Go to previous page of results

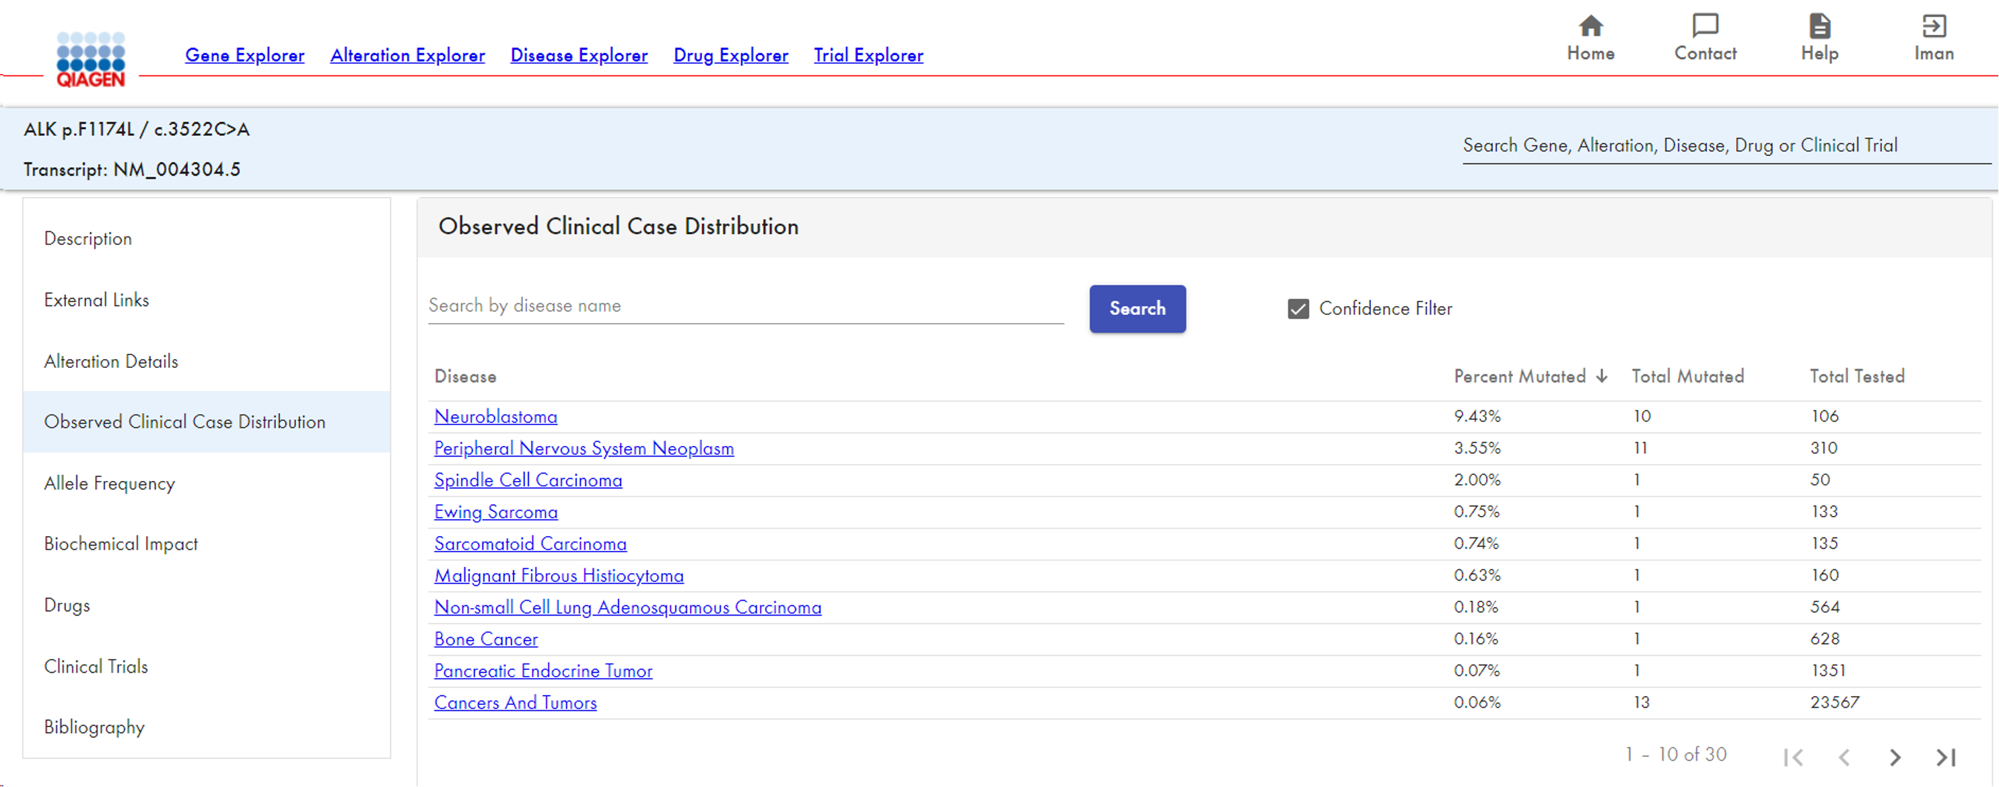tap(1844, 757)
